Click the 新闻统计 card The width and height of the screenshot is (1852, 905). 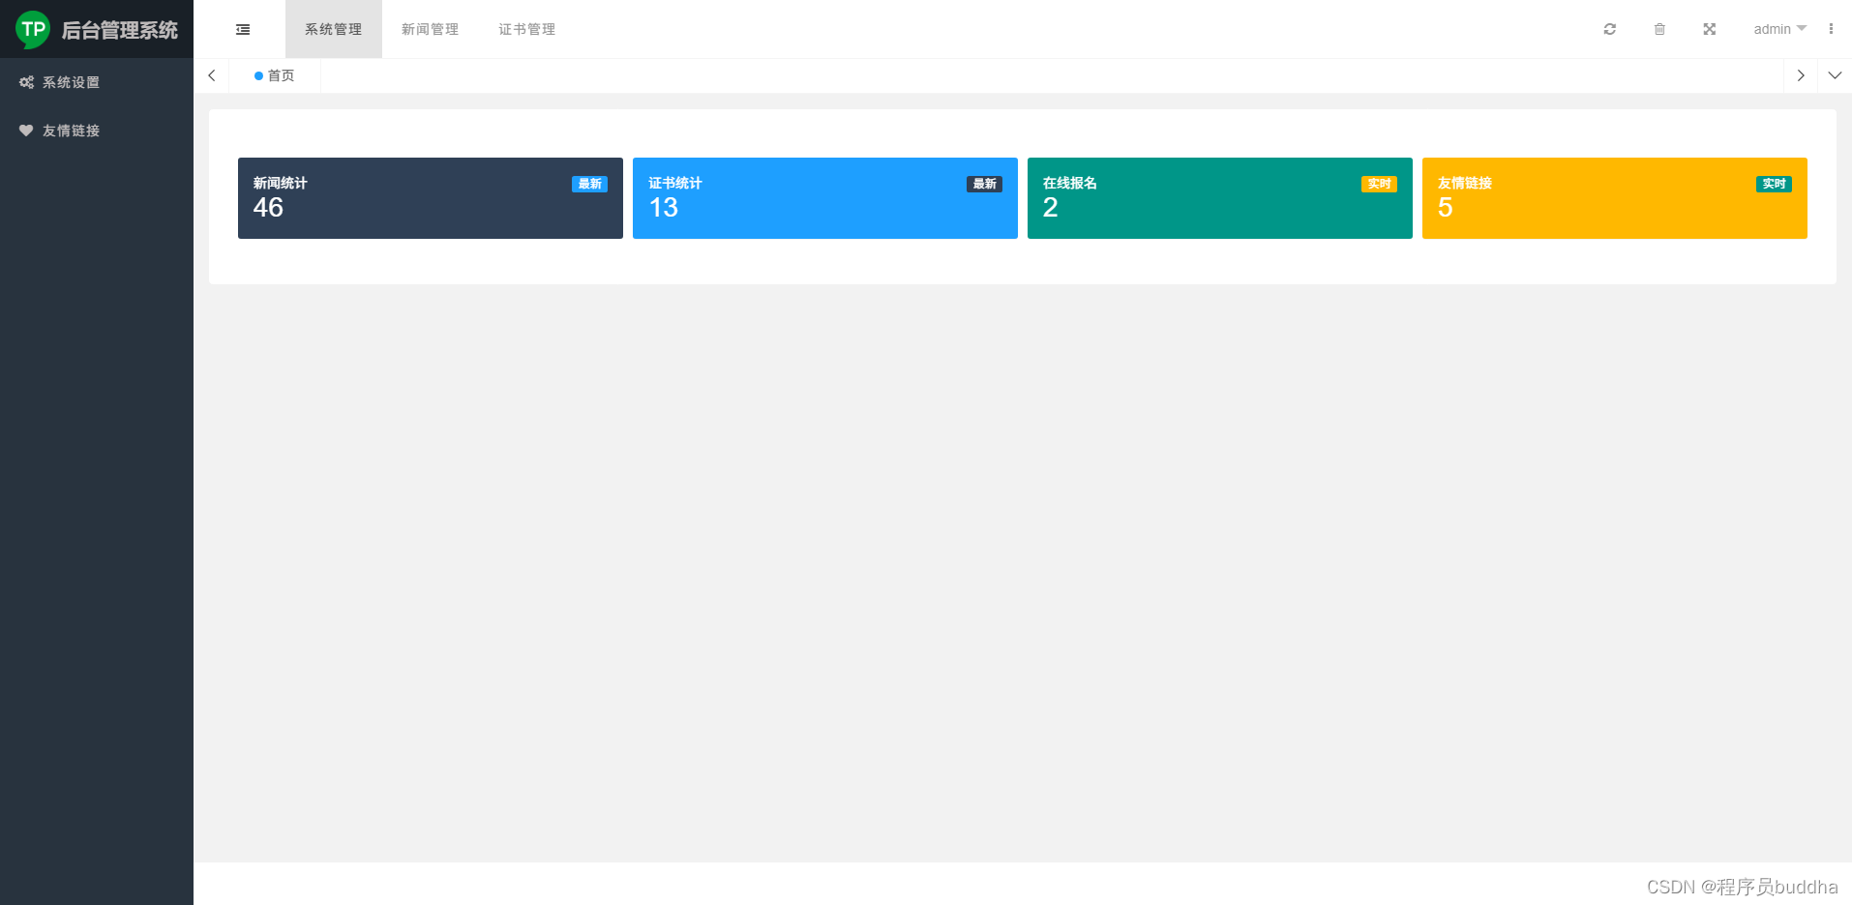431,198
